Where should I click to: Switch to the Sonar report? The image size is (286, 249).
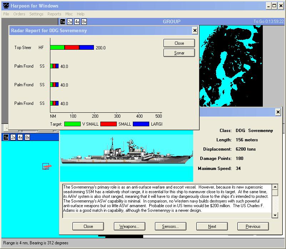[179, 53]
